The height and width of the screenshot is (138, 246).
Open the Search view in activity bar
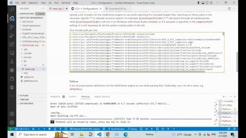(12, 10)
